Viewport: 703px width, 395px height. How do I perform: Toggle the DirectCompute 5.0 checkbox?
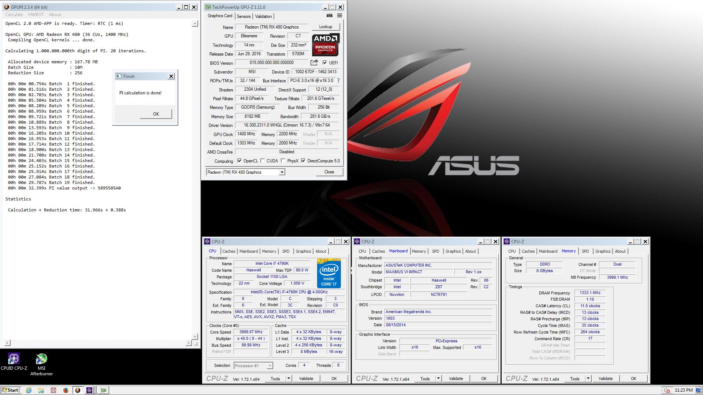[x=303, y=161]
